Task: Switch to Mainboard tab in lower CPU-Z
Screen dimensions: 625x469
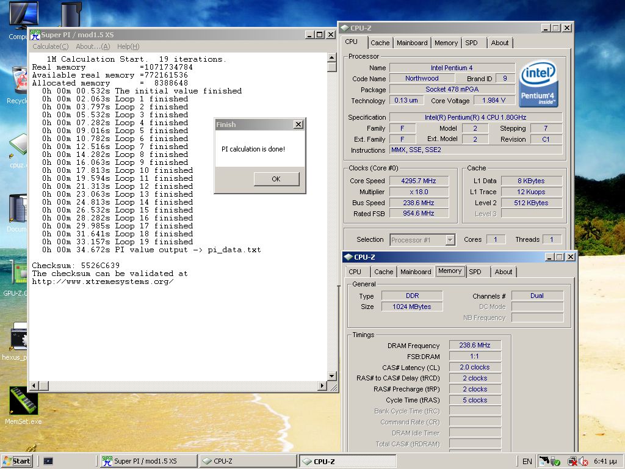Action: pyautogui.click(x=416, y=272)
